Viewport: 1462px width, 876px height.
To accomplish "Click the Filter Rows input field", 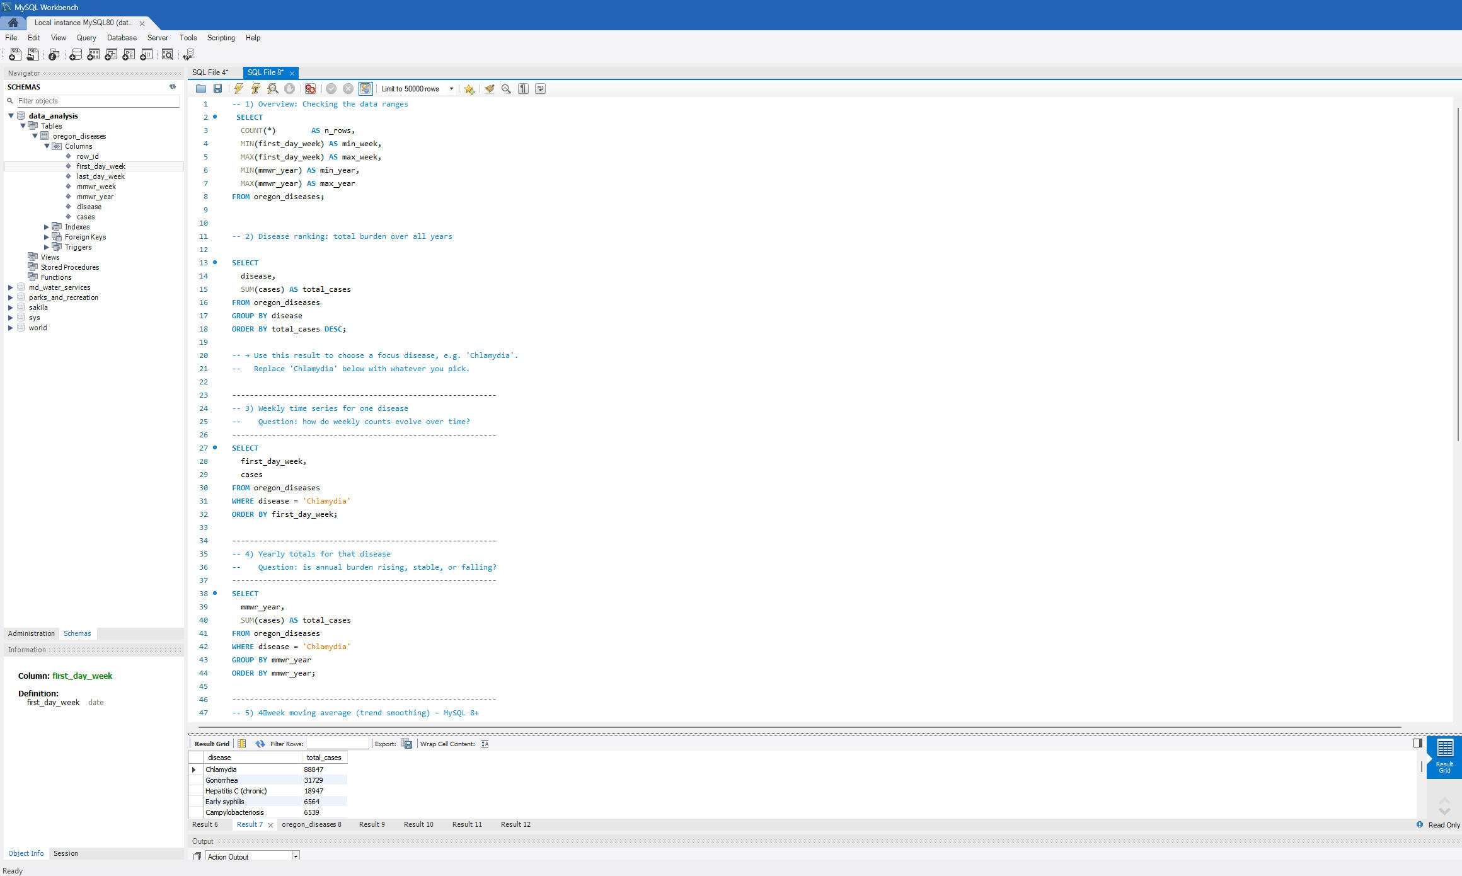I will [x=337, y=744].
